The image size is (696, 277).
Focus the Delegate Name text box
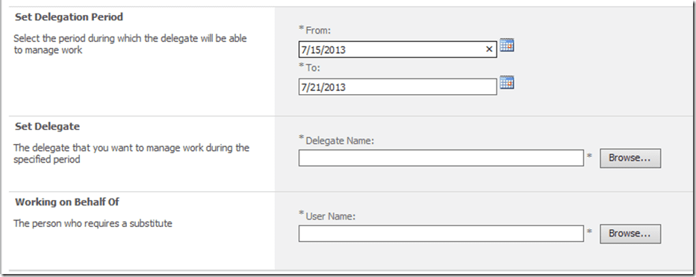click(441, 158)
